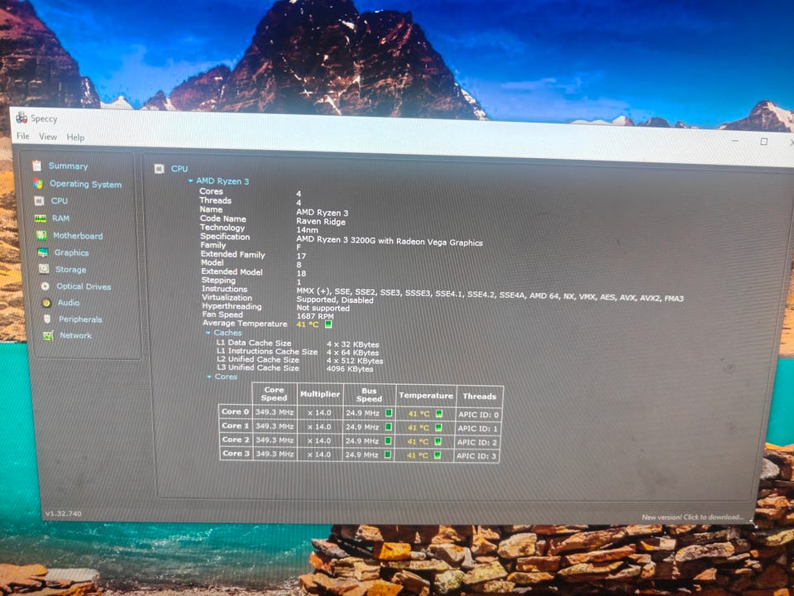Select the Core 3 row label
Image resolution: width=794 pixels, height=596 pixels.
[236, 453]
